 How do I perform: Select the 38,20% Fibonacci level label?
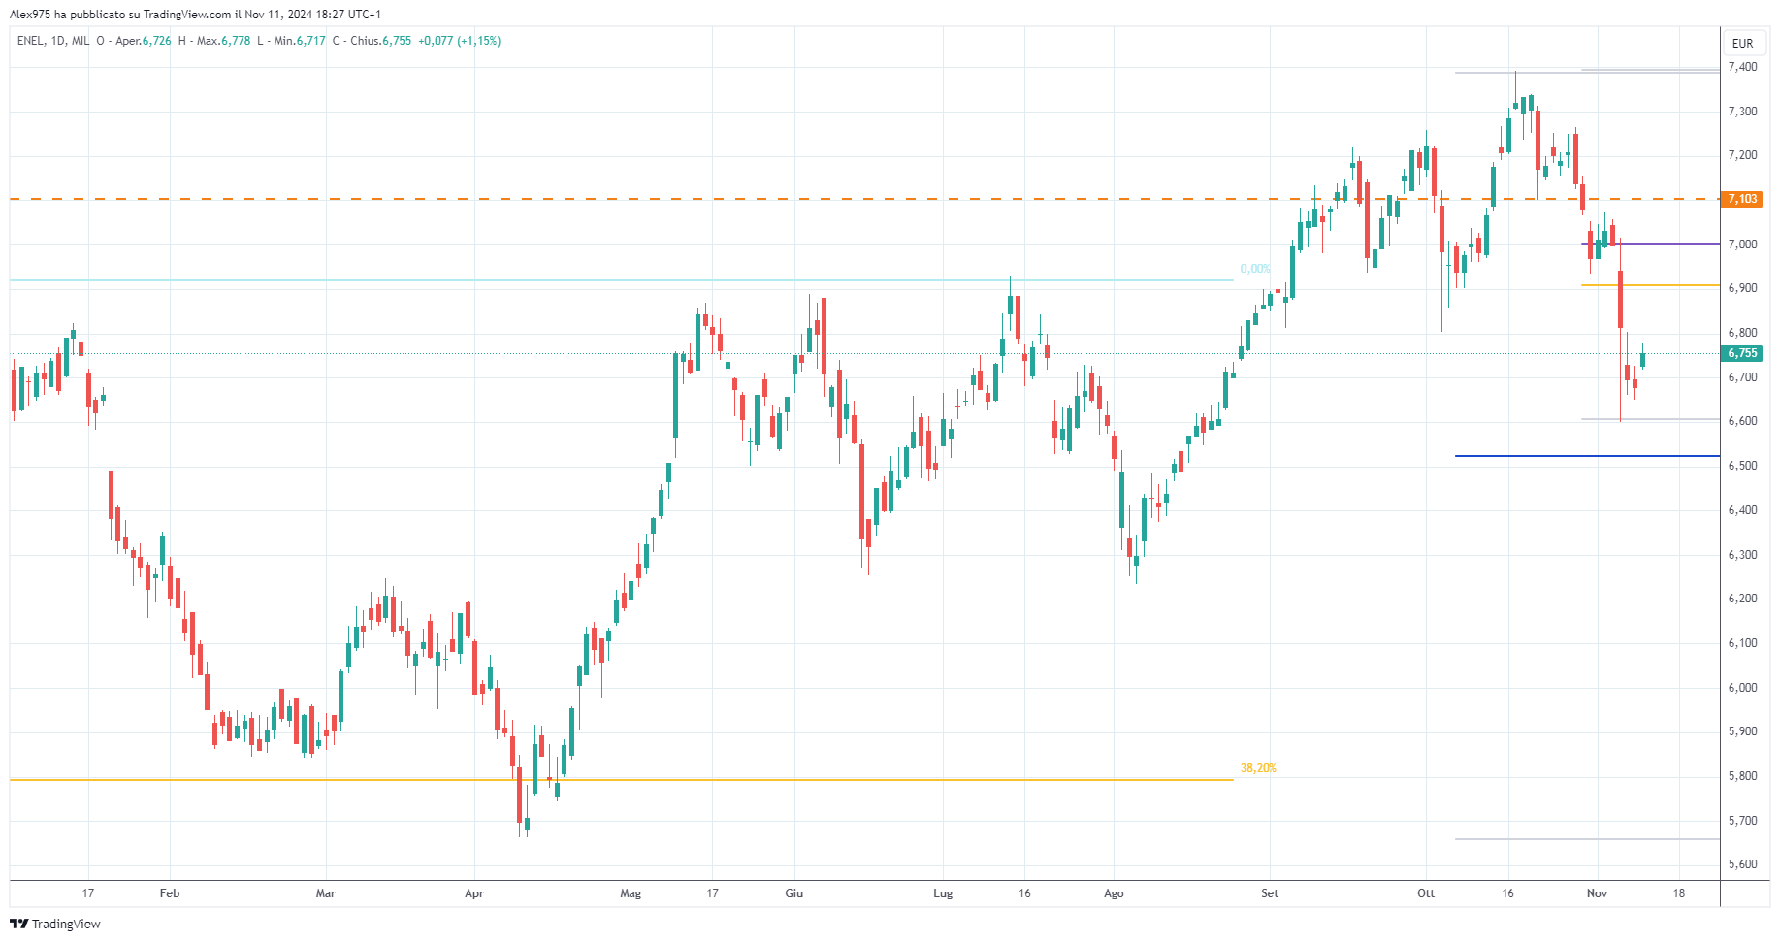coord(1258,768)
